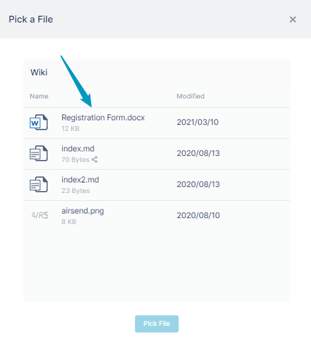This screenshot has width=311, height=351.
Task: Click the index2.md document icon
Action: coord(38,184)
